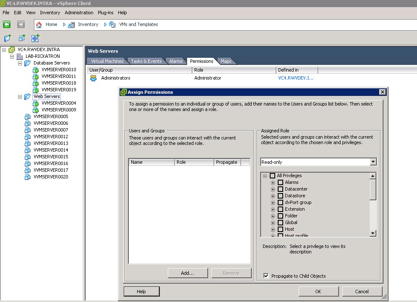Open the File menu
Screen dimensions: 417x302
tap(6, 13)
